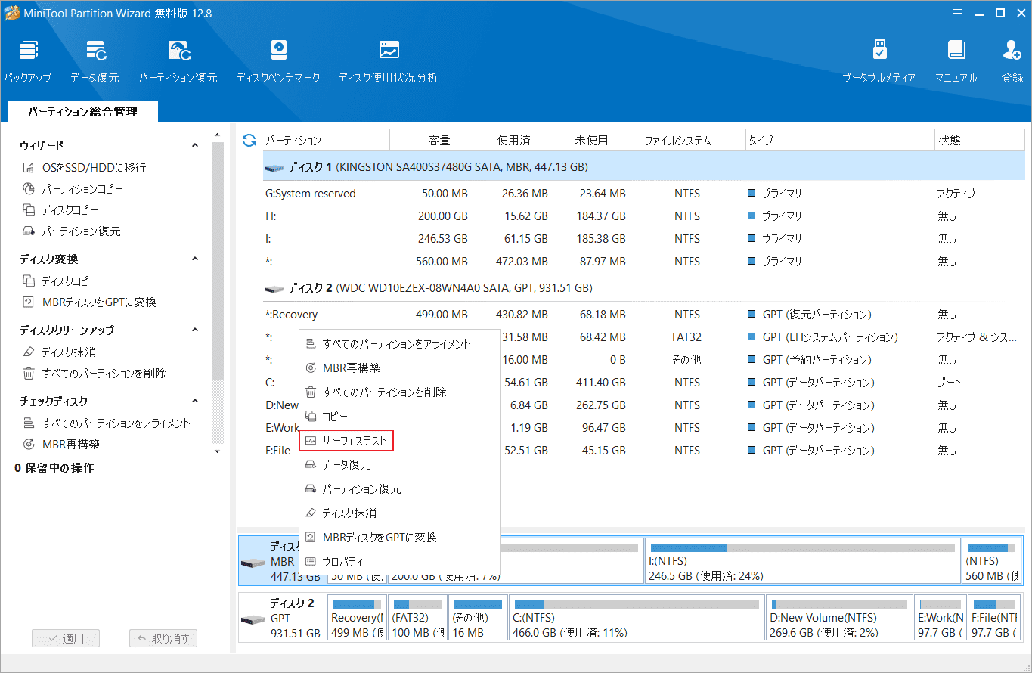Viewport: 1032px width, 673px height.
Task: Sort by 容量 column header
Action: (439, 140)
